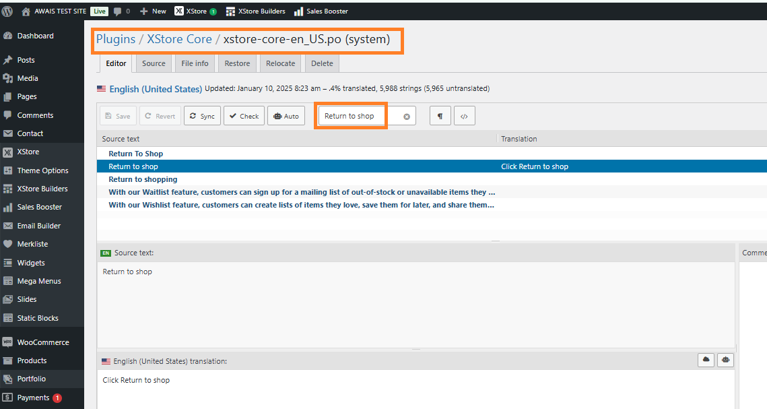The width and height of the screenshot is (767, 409).
Task: Click the WooCommerce icon in the sidebar
Action: (x=8, y=342)
